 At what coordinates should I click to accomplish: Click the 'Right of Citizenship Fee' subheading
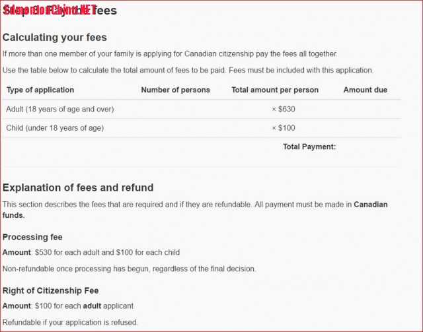click(x=50, y=290)
